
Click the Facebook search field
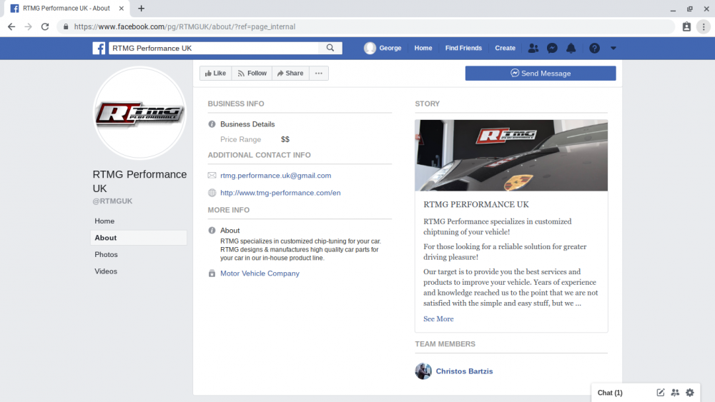(213, 48)
